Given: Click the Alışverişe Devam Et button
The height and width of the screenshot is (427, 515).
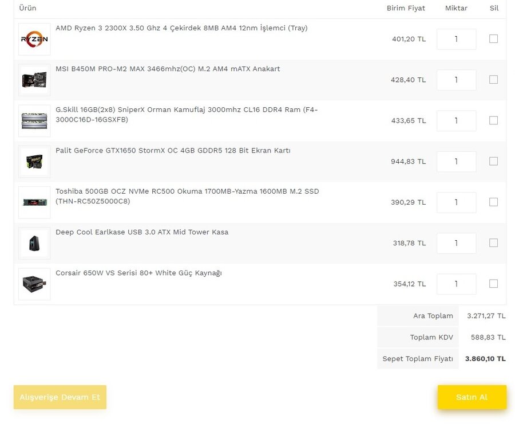Looking at the screenshot, I should click(x=60, y=397).
